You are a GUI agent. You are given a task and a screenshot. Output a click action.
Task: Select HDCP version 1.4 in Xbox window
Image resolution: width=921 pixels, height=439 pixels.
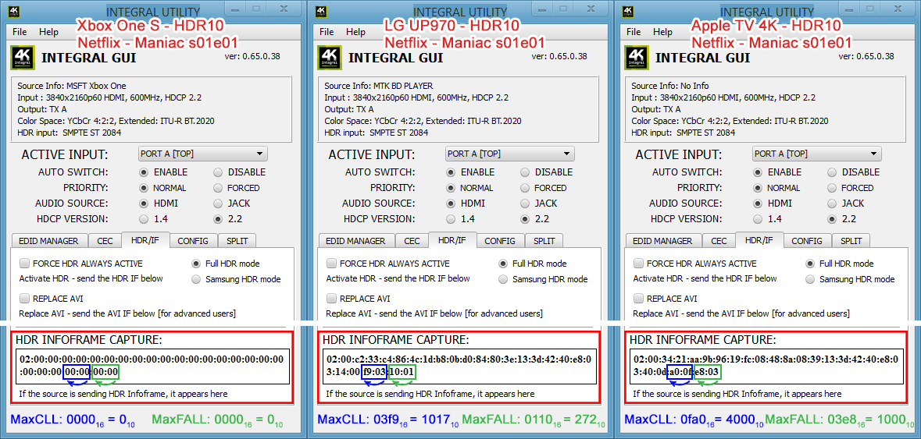point(144,219)
